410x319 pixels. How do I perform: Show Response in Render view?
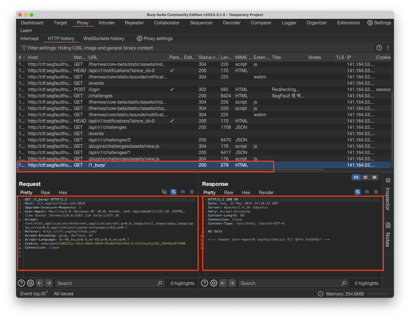point(266,192)
